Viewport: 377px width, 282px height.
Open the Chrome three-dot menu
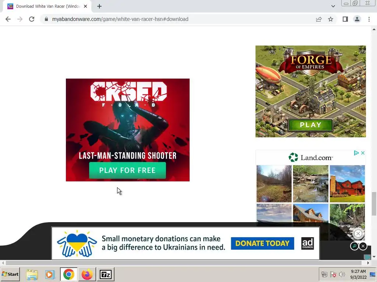coord(369,19)
